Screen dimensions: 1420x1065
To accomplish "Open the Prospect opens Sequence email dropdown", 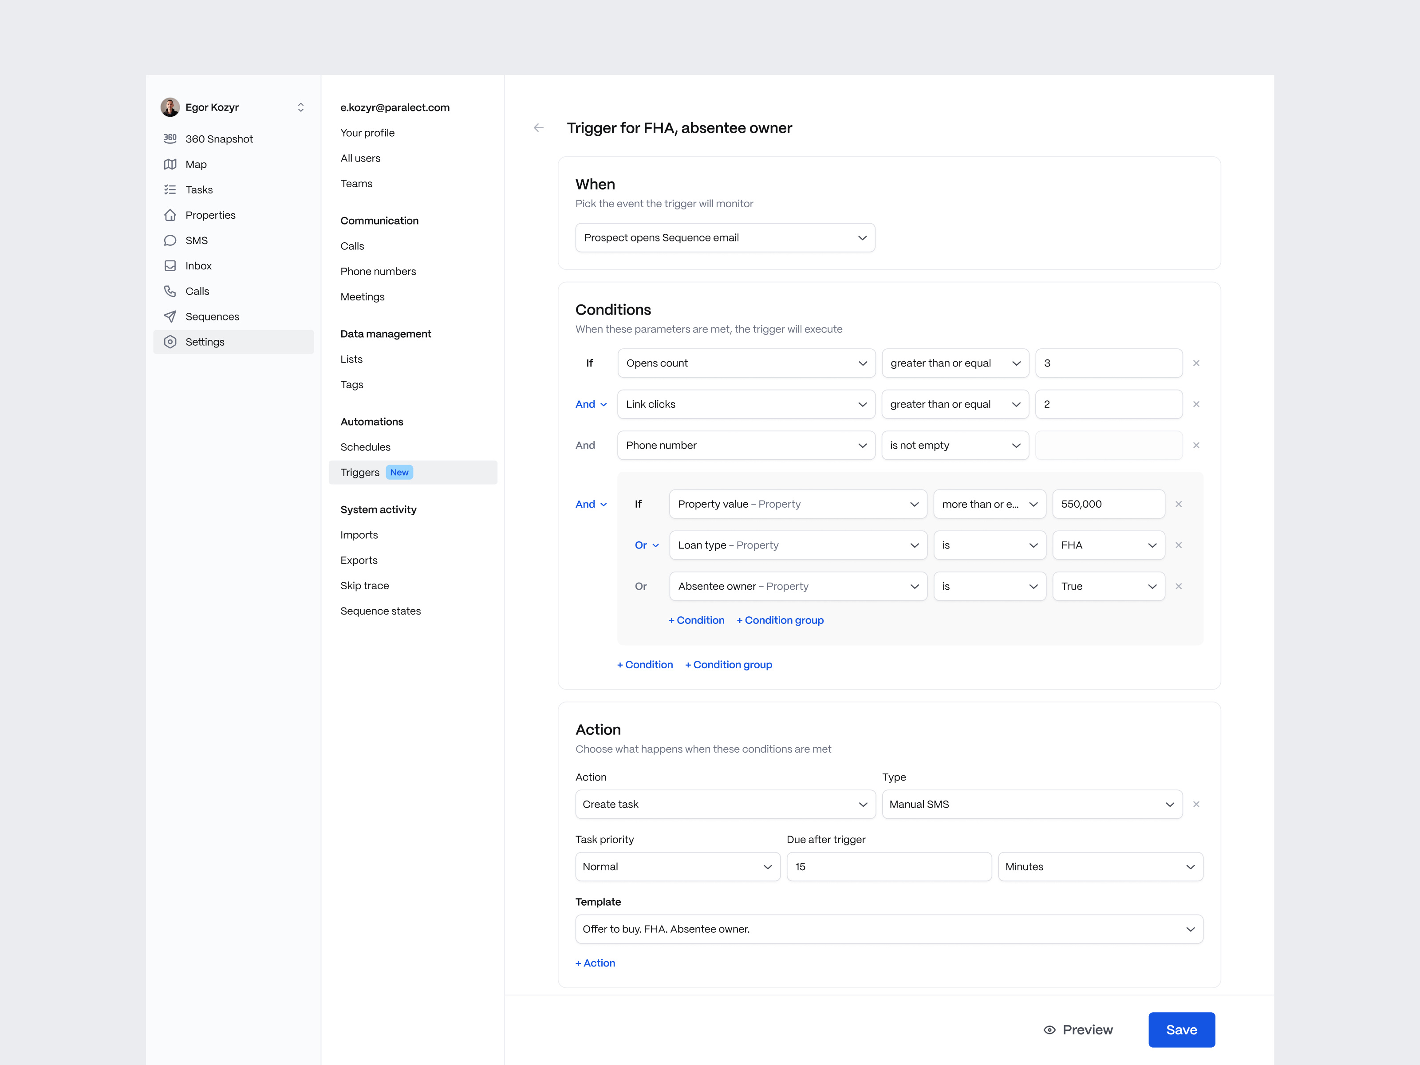I will tap(725, 237).
